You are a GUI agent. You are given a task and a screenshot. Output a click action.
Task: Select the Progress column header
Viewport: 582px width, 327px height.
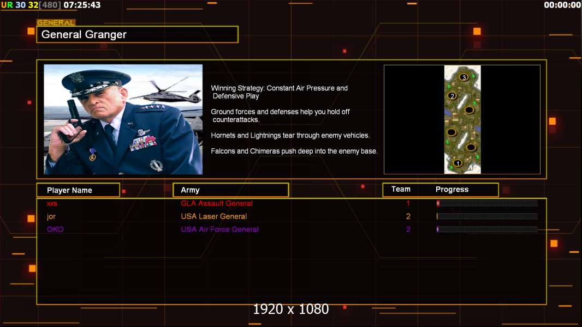click(x=452, y=189)
